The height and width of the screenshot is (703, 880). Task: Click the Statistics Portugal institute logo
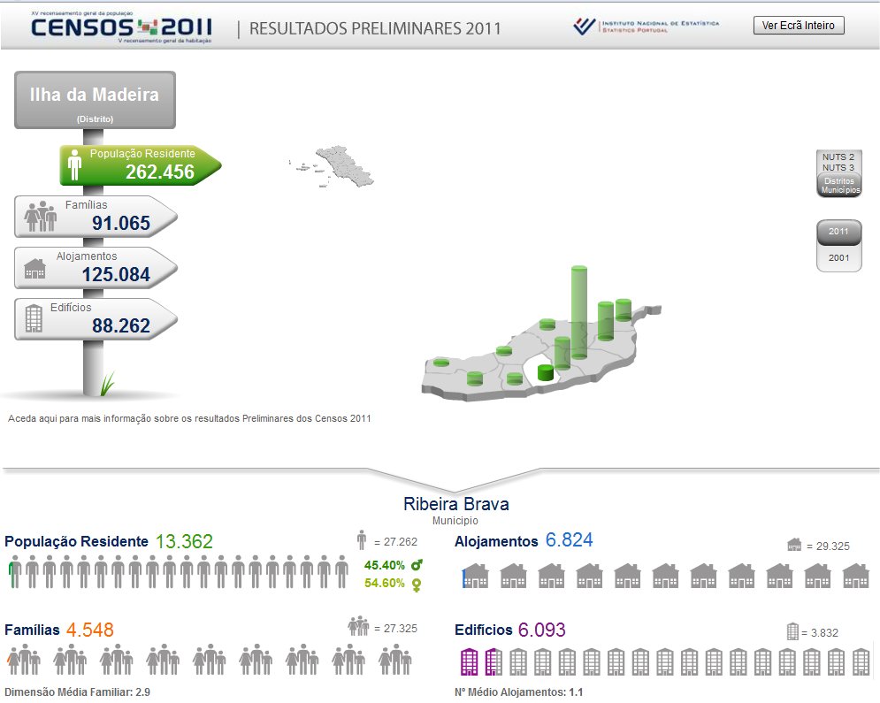point(646,27)
